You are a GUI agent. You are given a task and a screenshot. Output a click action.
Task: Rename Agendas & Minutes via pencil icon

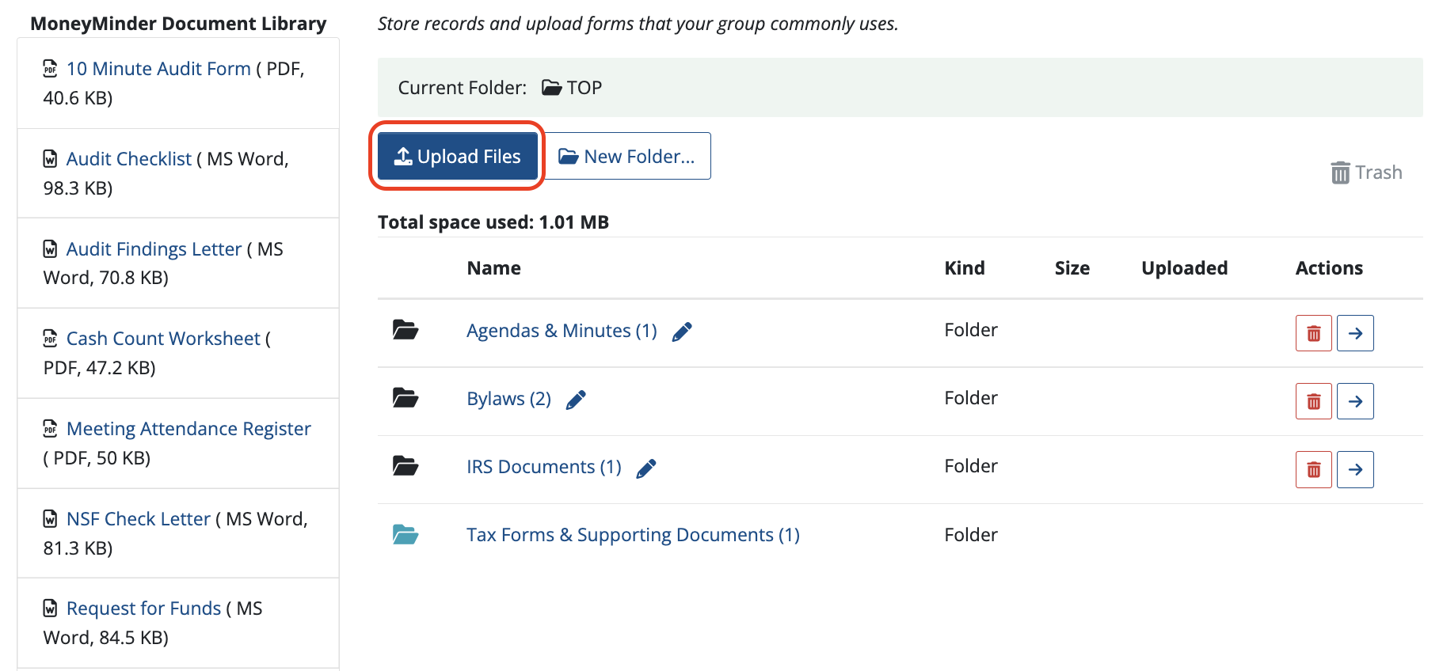coord(682,332)
